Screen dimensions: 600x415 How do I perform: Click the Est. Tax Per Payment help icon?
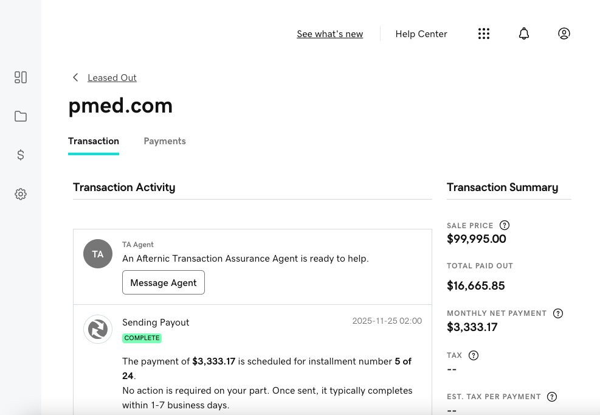click(x=552, y=397)
